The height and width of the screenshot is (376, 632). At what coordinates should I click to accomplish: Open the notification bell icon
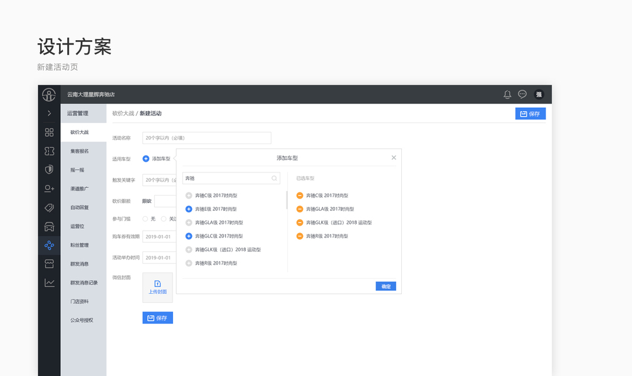[x=507, y=94]
